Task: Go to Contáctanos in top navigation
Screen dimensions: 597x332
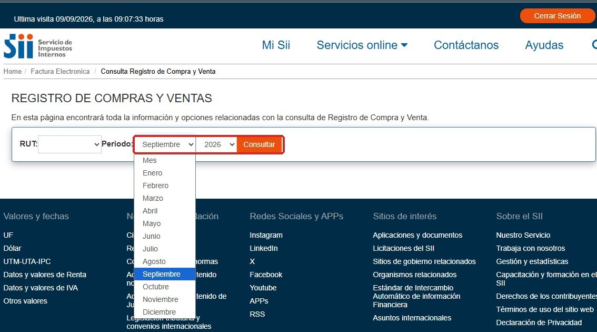Action: [x=466, y=45]
